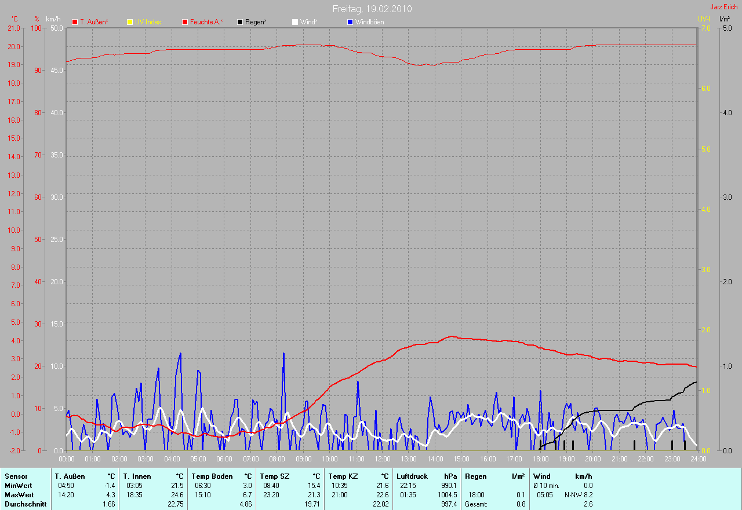Click the white Wind legend swatch

click(x=295, y=22)
